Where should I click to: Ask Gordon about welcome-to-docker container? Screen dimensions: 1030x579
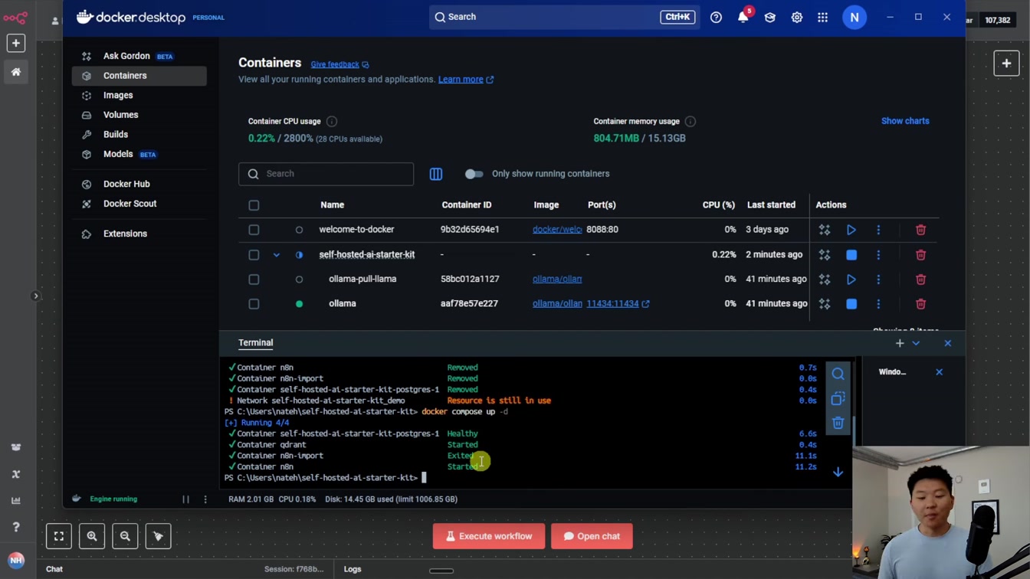coord(825,230)
